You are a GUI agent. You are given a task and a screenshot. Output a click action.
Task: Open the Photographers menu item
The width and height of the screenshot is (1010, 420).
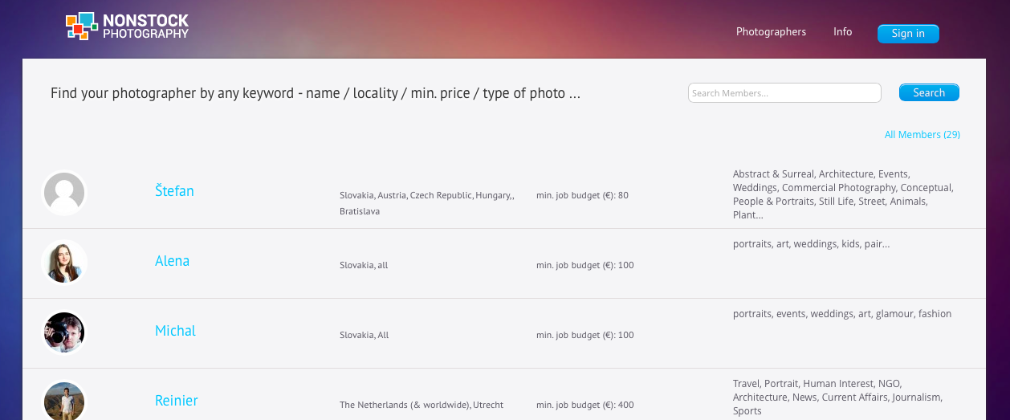click(771, 32)
